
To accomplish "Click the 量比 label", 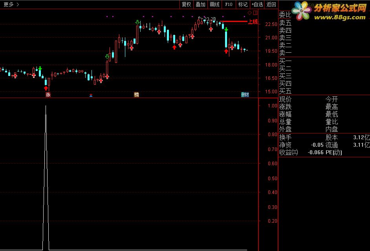I will coord(332,122).
